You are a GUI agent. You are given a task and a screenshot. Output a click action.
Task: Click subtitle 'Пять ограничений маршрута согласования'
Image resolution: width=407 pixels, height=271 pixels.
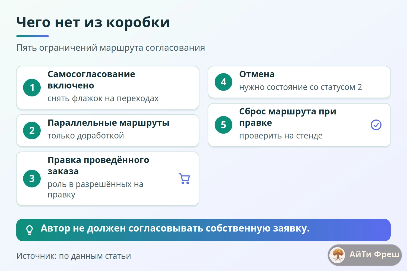(x=111, y=48)
